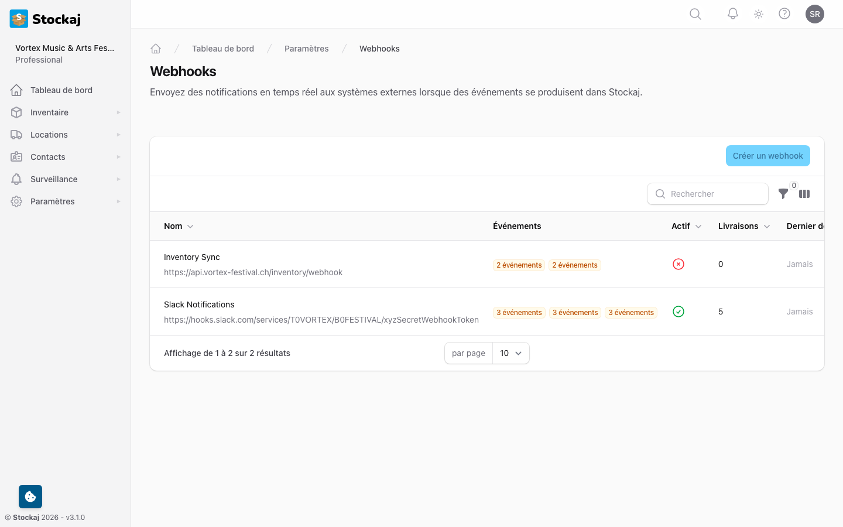Navigate to Tableau de bord via breadcrumb
Viewport: 843px width, 527px height.
point(223,49)
